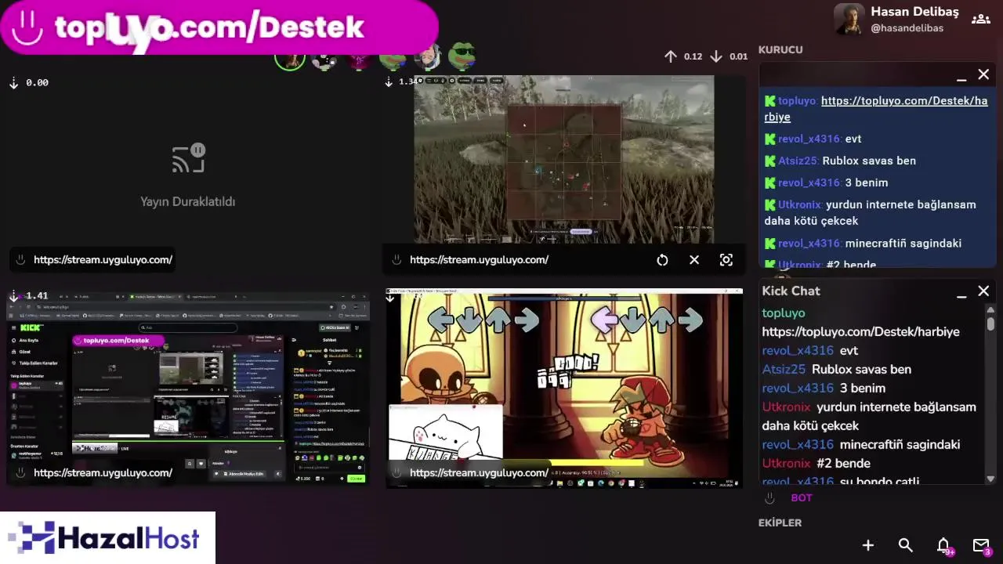
Task: Click the plus icon in the bottom bar
Action: (x=868, y=545)
